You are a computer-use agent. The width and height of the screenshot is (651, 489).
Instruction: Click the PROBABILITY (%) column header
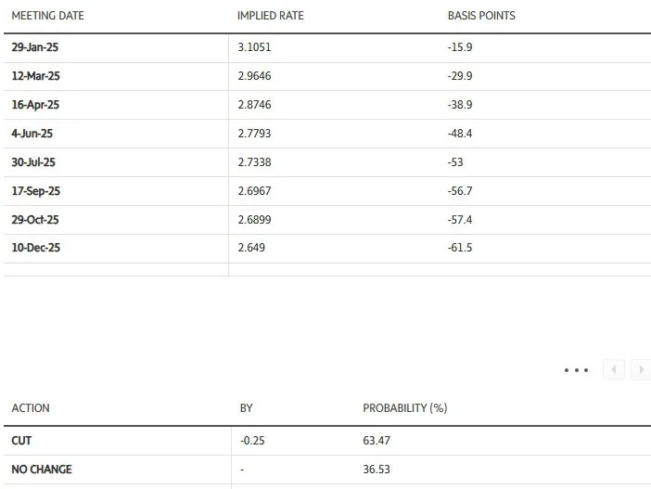pos(405,408)
